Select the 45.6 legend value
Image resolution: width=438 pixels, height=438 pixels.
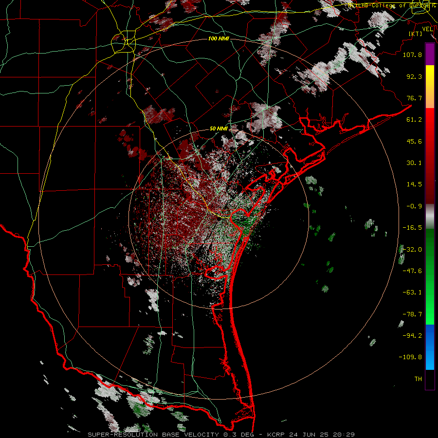(x=414, y=141)
